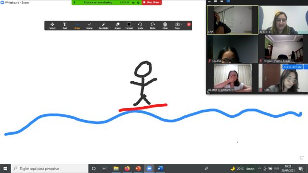Expand the Save dropdown arrow
The height and width of the screenshot is (173, 308).
[181, 24]
